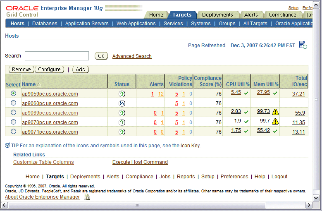
Task: Click status up icon for ap9059pc host
Action: 122,94
